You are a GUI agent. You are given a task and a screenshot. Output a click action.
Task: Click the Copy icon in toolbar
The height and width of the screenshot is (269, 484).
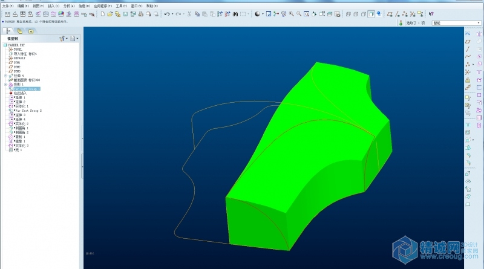pyautogui.click(x=197, y=14)
